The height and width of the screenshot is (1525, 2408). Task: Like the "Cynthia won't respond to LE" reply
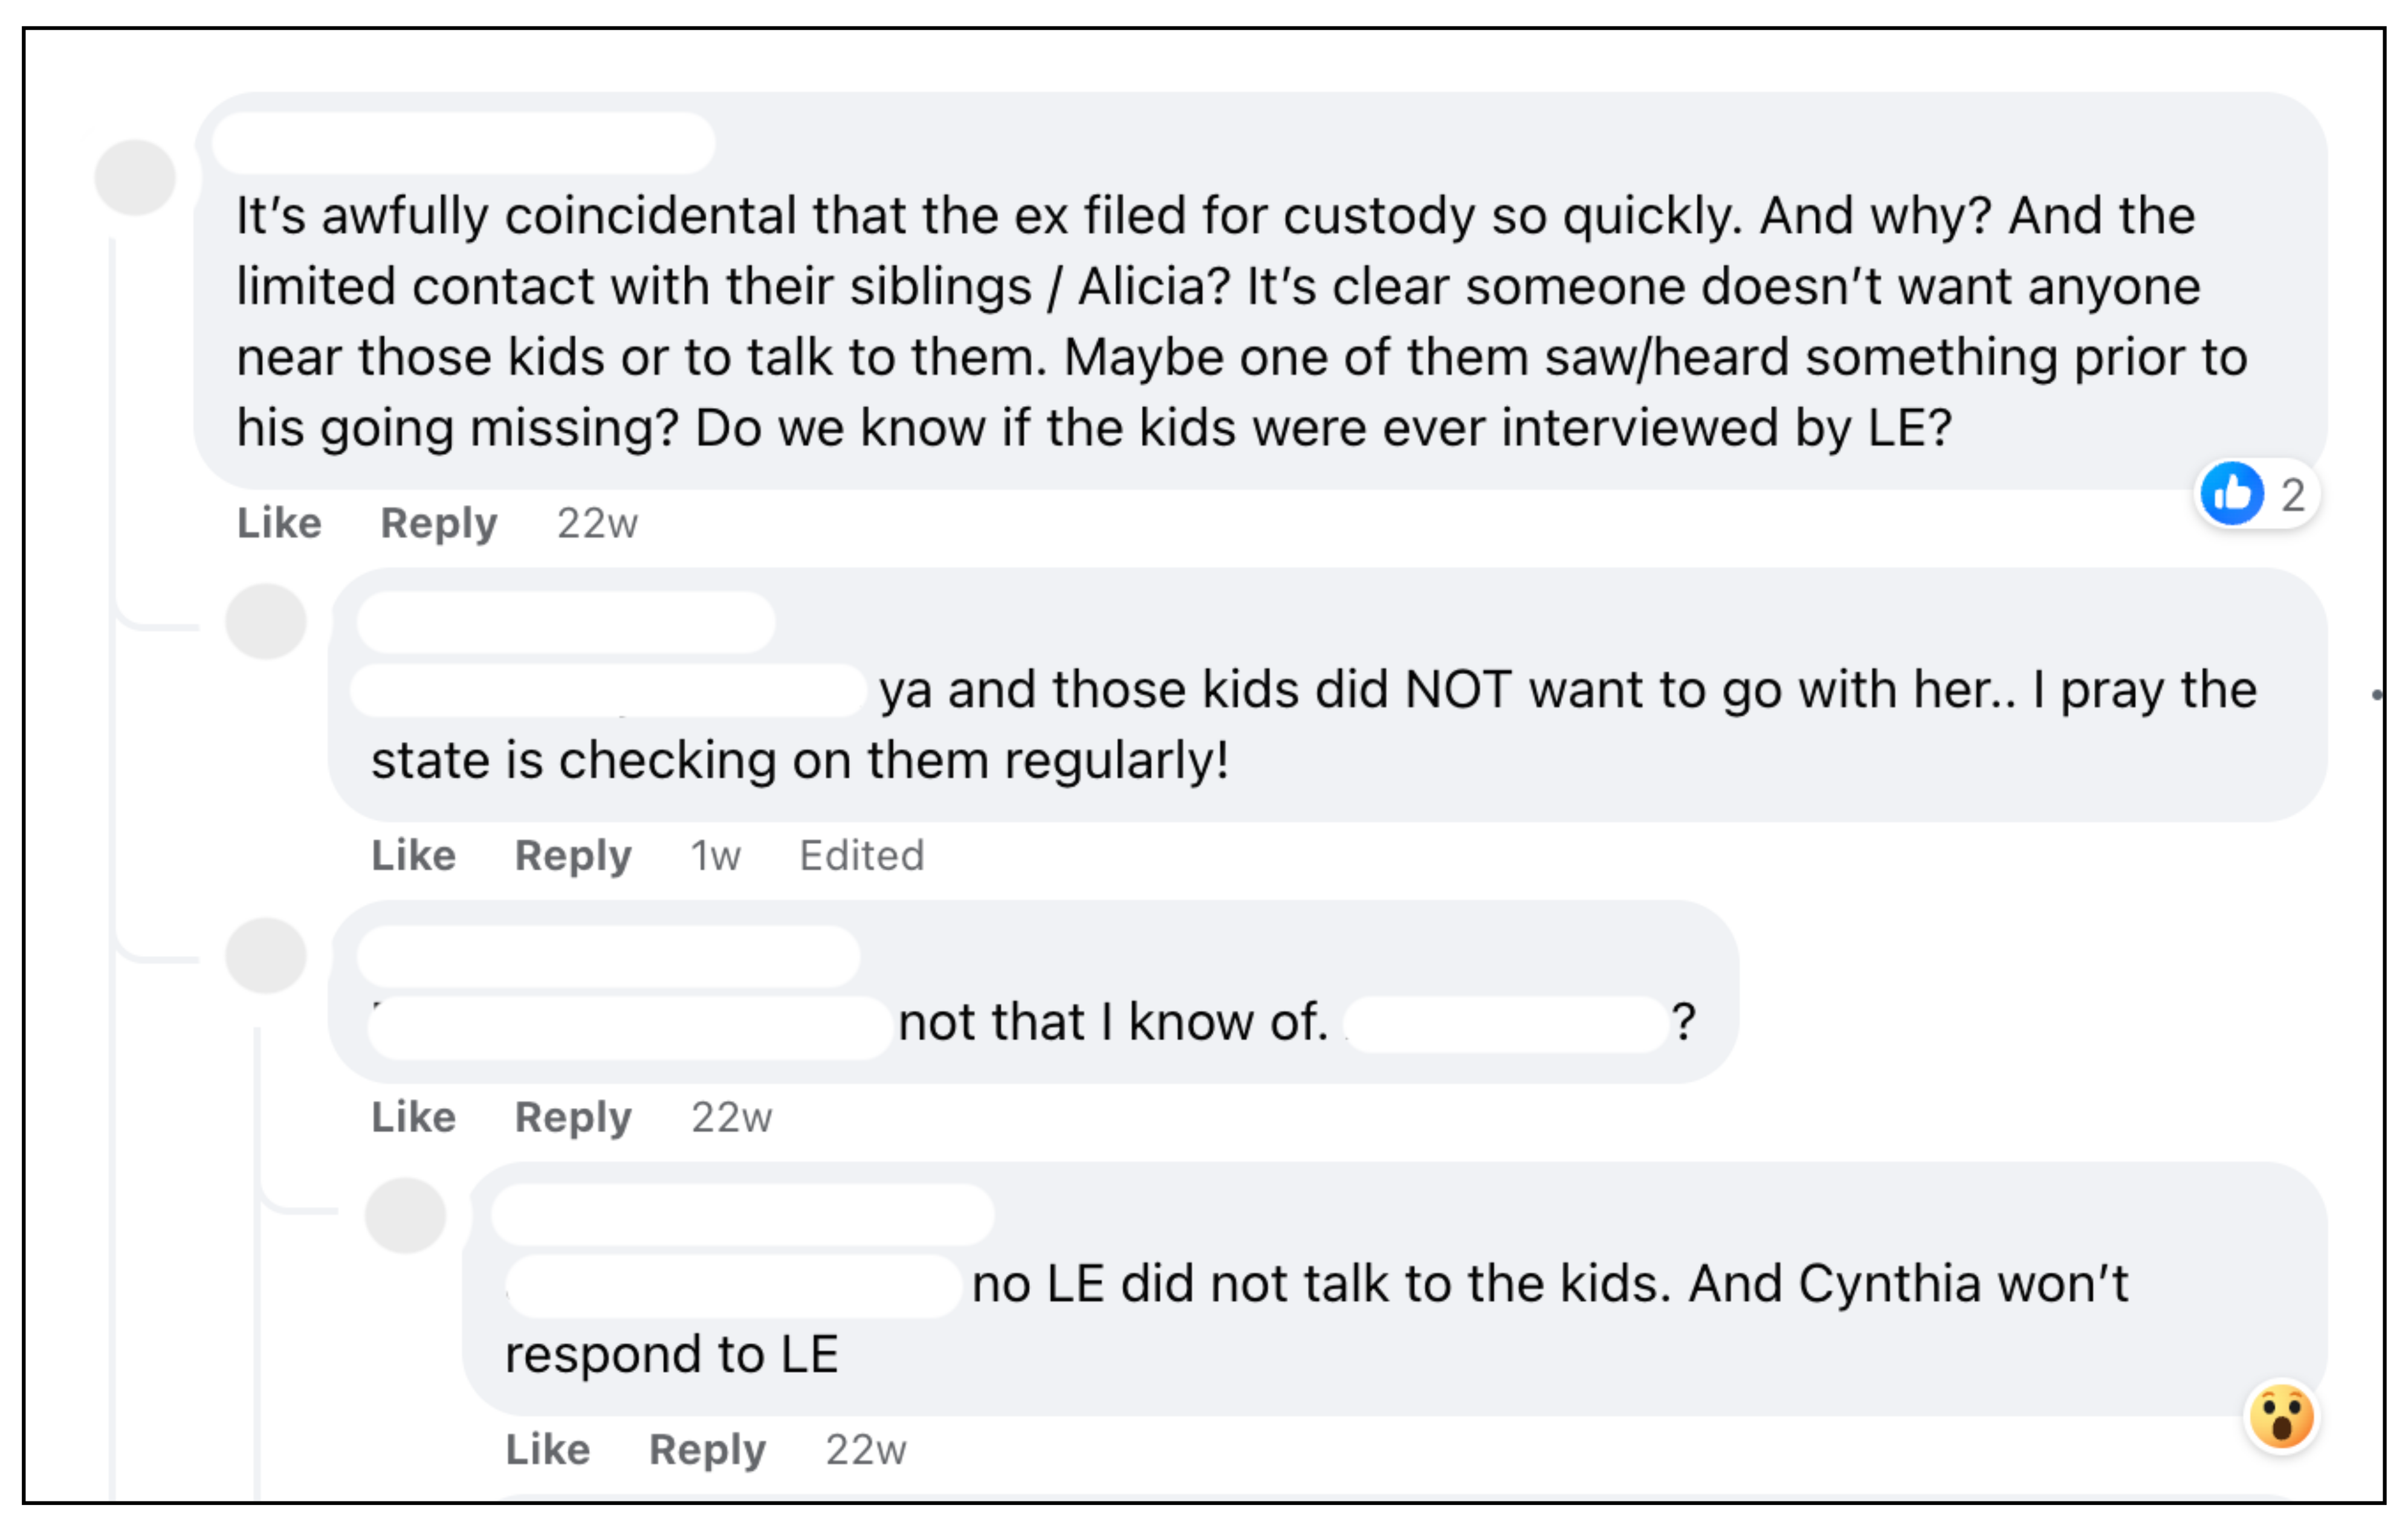[x=547, y=1449]
